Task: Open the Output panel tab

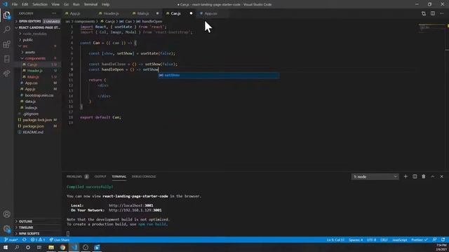Action: pyautogui.click(x=100, y=176)
